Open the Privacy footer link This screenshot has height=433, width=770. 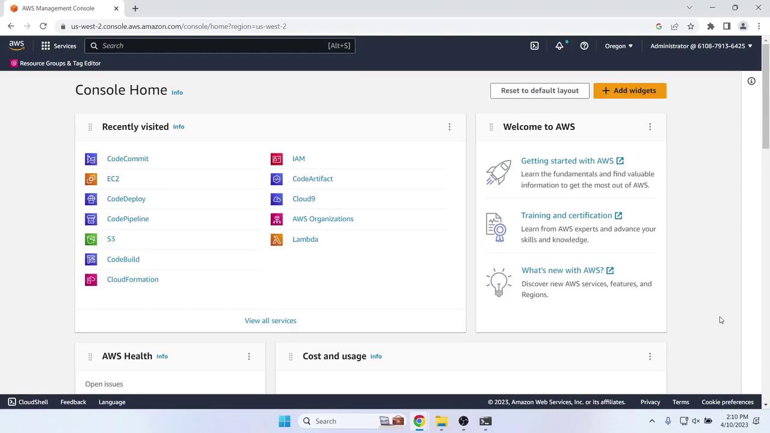[x=650, y=402]
